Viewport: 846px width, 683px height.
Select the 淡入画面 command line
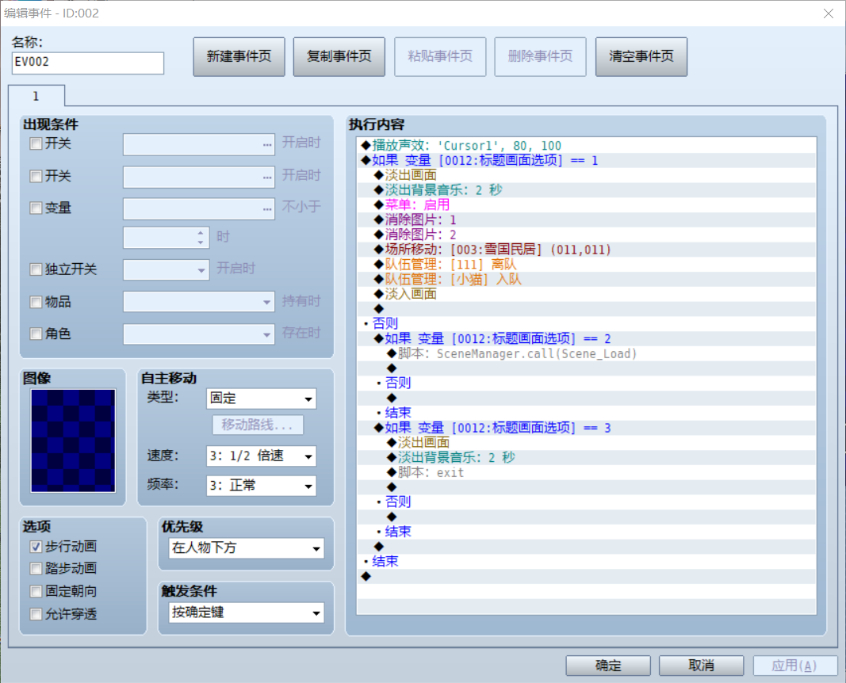tap(587, 294)
